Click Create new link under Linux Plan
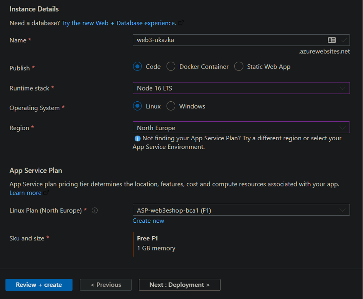Image resolution: width=363 pixels, height=299 pixels. coord(148,221)
